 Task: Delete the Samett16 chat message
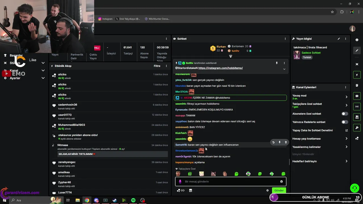(x=286, y=142)
